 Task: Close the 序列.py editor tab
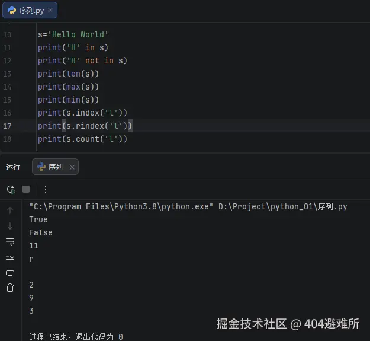[x=50, y=10]
